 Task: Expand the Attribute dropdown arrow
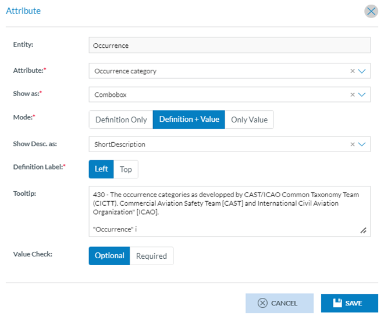[362, 71]
